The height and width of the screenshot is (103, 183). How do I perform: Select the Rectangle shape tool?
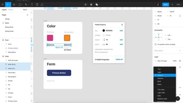[x=20, y=5]
